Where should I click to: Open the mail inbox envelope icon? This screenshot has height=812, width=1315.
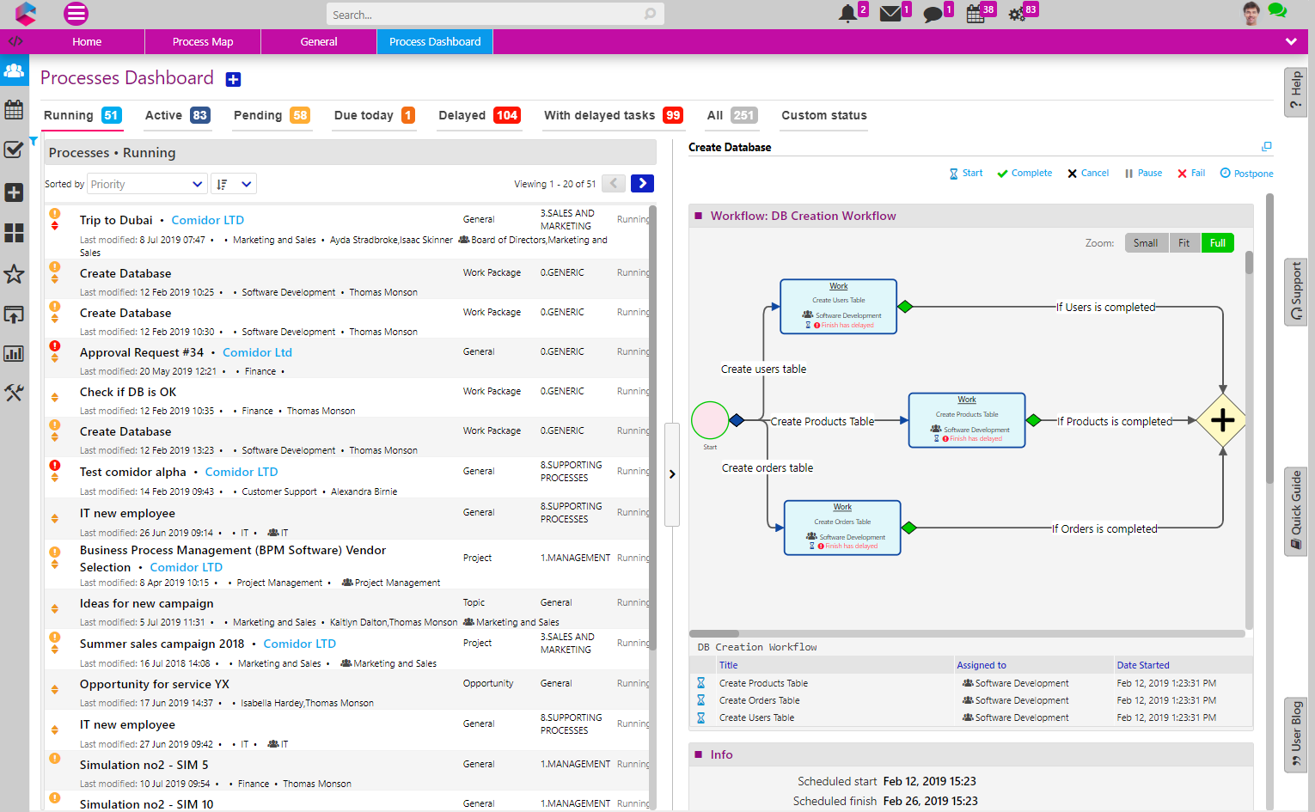891,14
